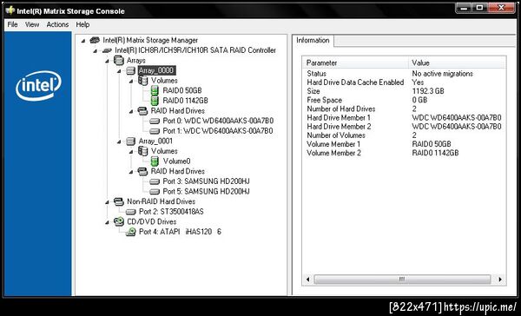521x316 pixels.
Task: Click the 'Number of Volumes' parameter
Action: pyautogui.click(x=336, y=135)
